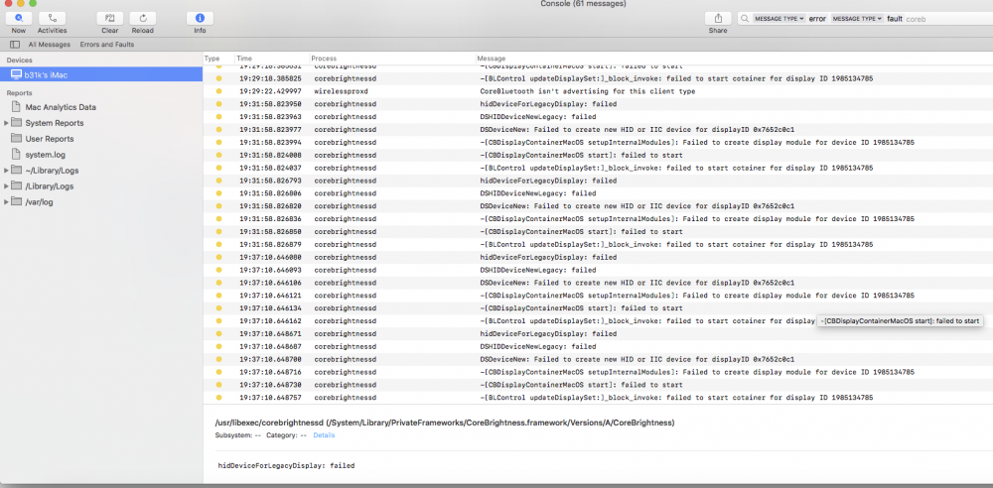This screenshot has height=488, width=993.
Task: Click the error filter token
Action: pos(817,19)
